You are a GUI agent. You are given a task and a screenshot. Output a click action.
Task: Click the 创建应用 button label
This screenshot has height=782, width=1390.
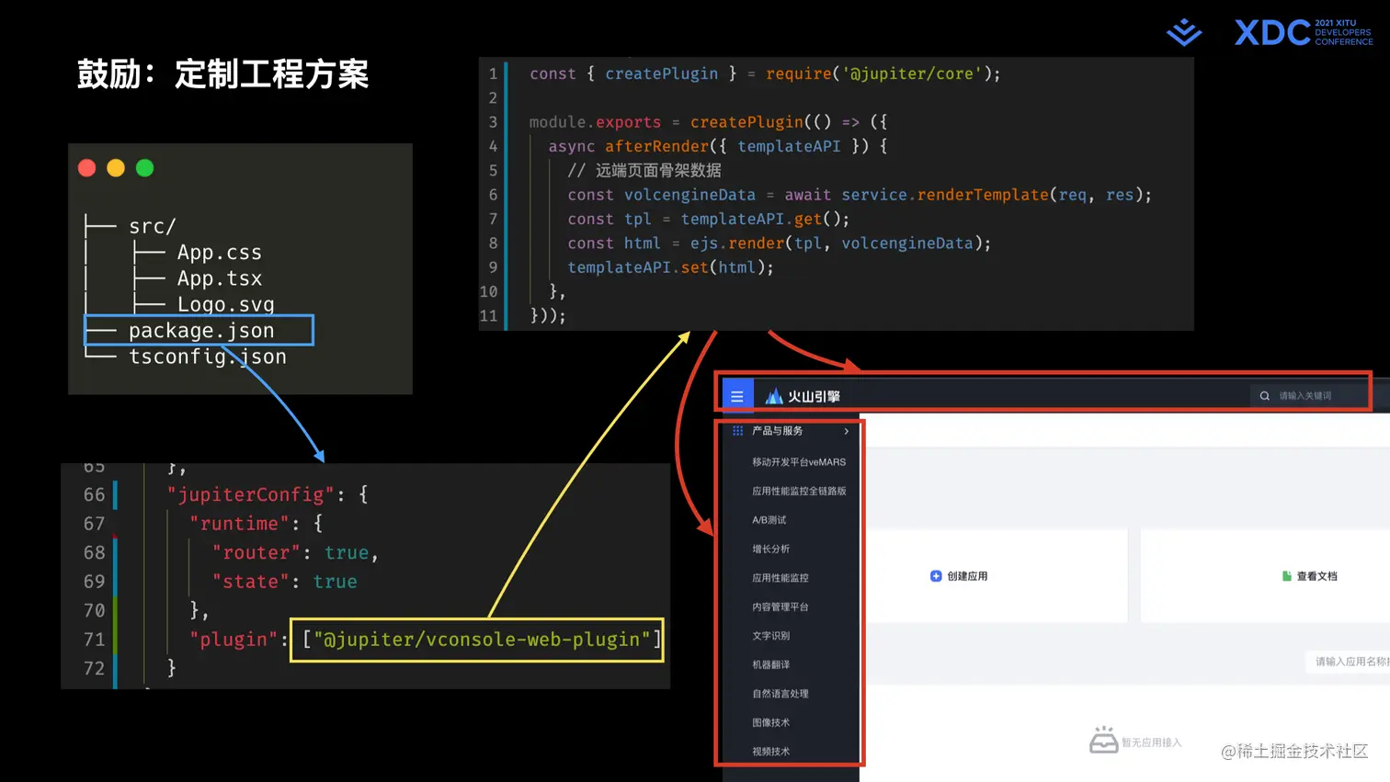(967, 576)
